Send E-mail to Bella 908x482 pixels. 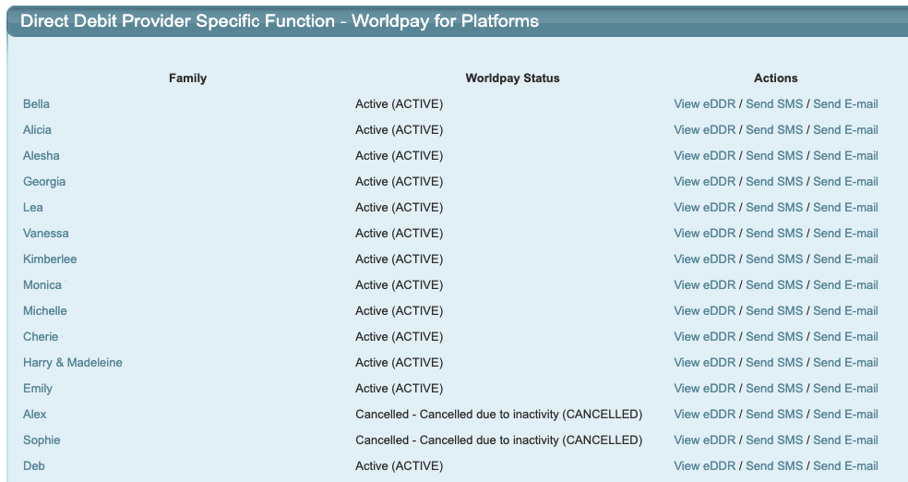[x=845, y=104]
